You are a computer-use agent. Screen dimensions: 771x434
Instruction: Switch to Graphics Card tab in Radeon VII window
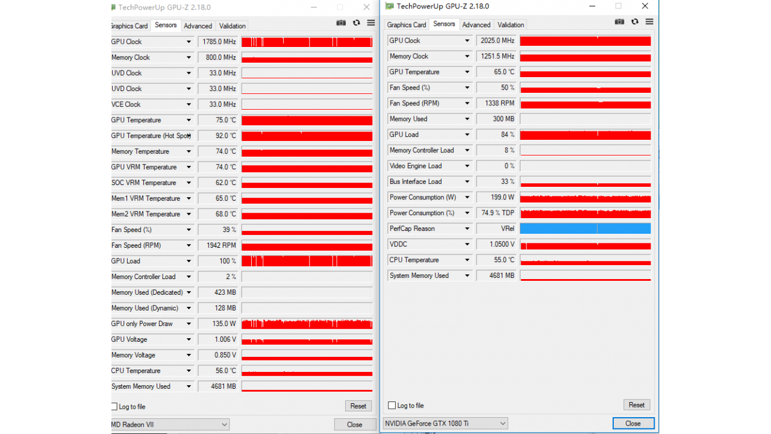point(129,26)
